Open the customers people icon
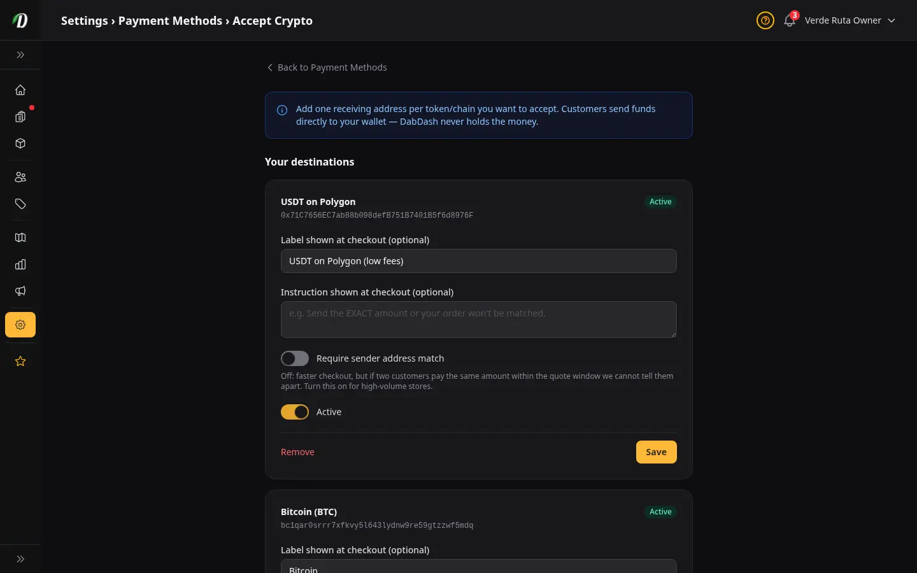Screen dimensions: 917x573 click(x=20, y=177)
